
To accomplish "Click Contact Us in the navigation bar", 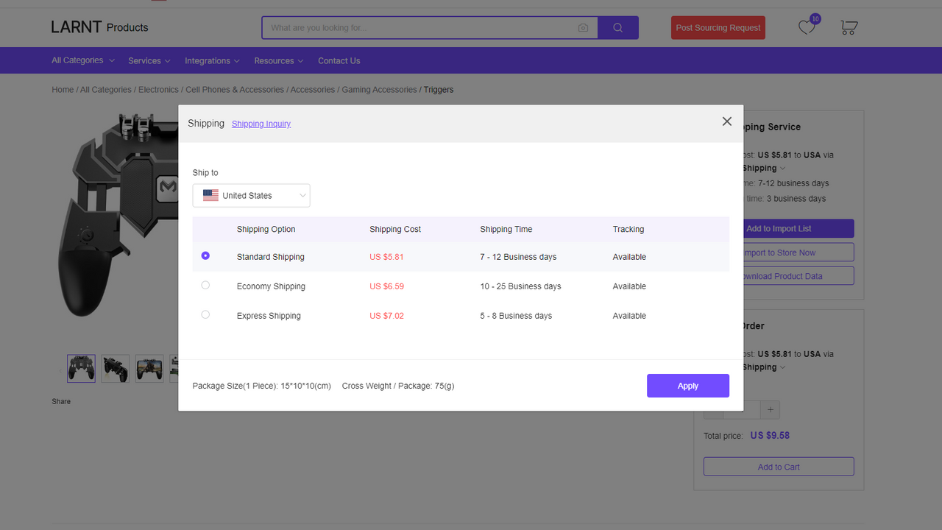I will click(x=339, y=60).
